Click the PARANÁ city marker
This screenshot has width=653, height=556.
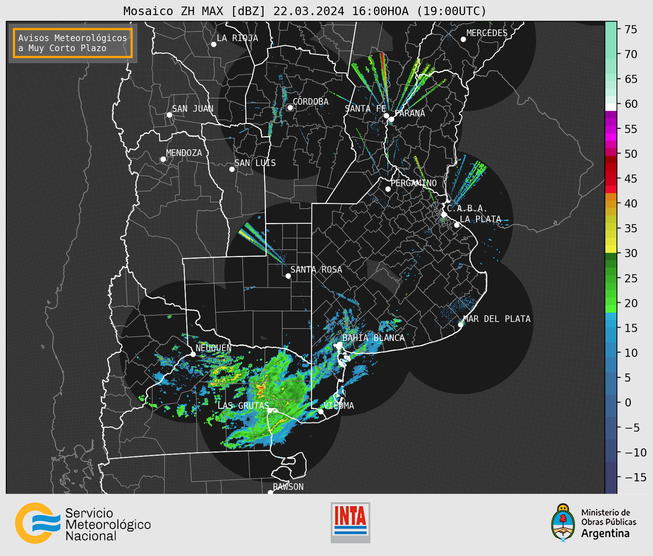(x=391, y=119)
